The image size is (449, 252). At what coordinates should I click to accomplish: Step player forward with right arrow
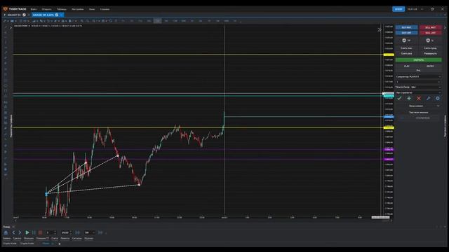tap(20, 232)
